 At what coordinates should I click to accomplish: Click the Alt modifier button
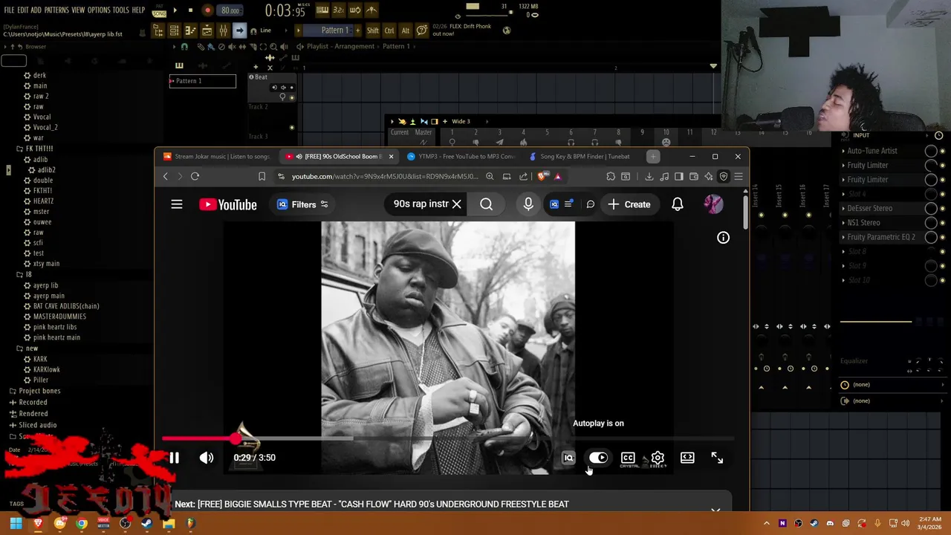pos(406,30)
